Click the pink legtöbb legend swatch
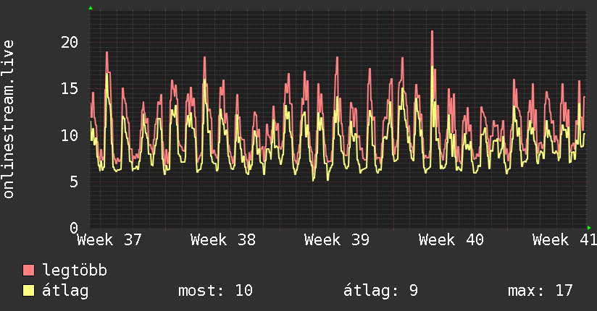 tap(28, 270)
